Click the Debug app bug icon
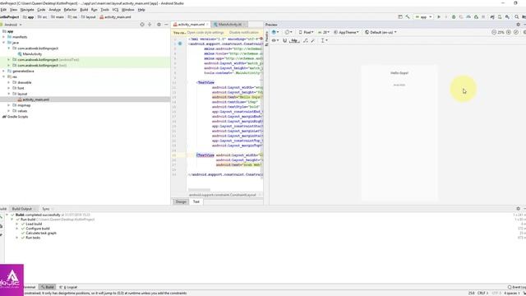This screenshot has height=296, width=526. pos(454,16)
